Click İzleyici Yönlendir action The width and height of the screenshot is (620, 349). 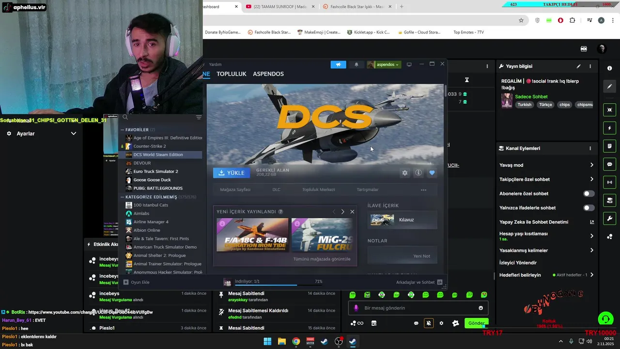pyautogui.click(x=518, y=263)
